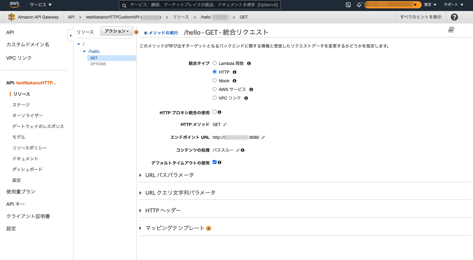Collapse the root / tree node
The image size is (473, 260).
79,44
